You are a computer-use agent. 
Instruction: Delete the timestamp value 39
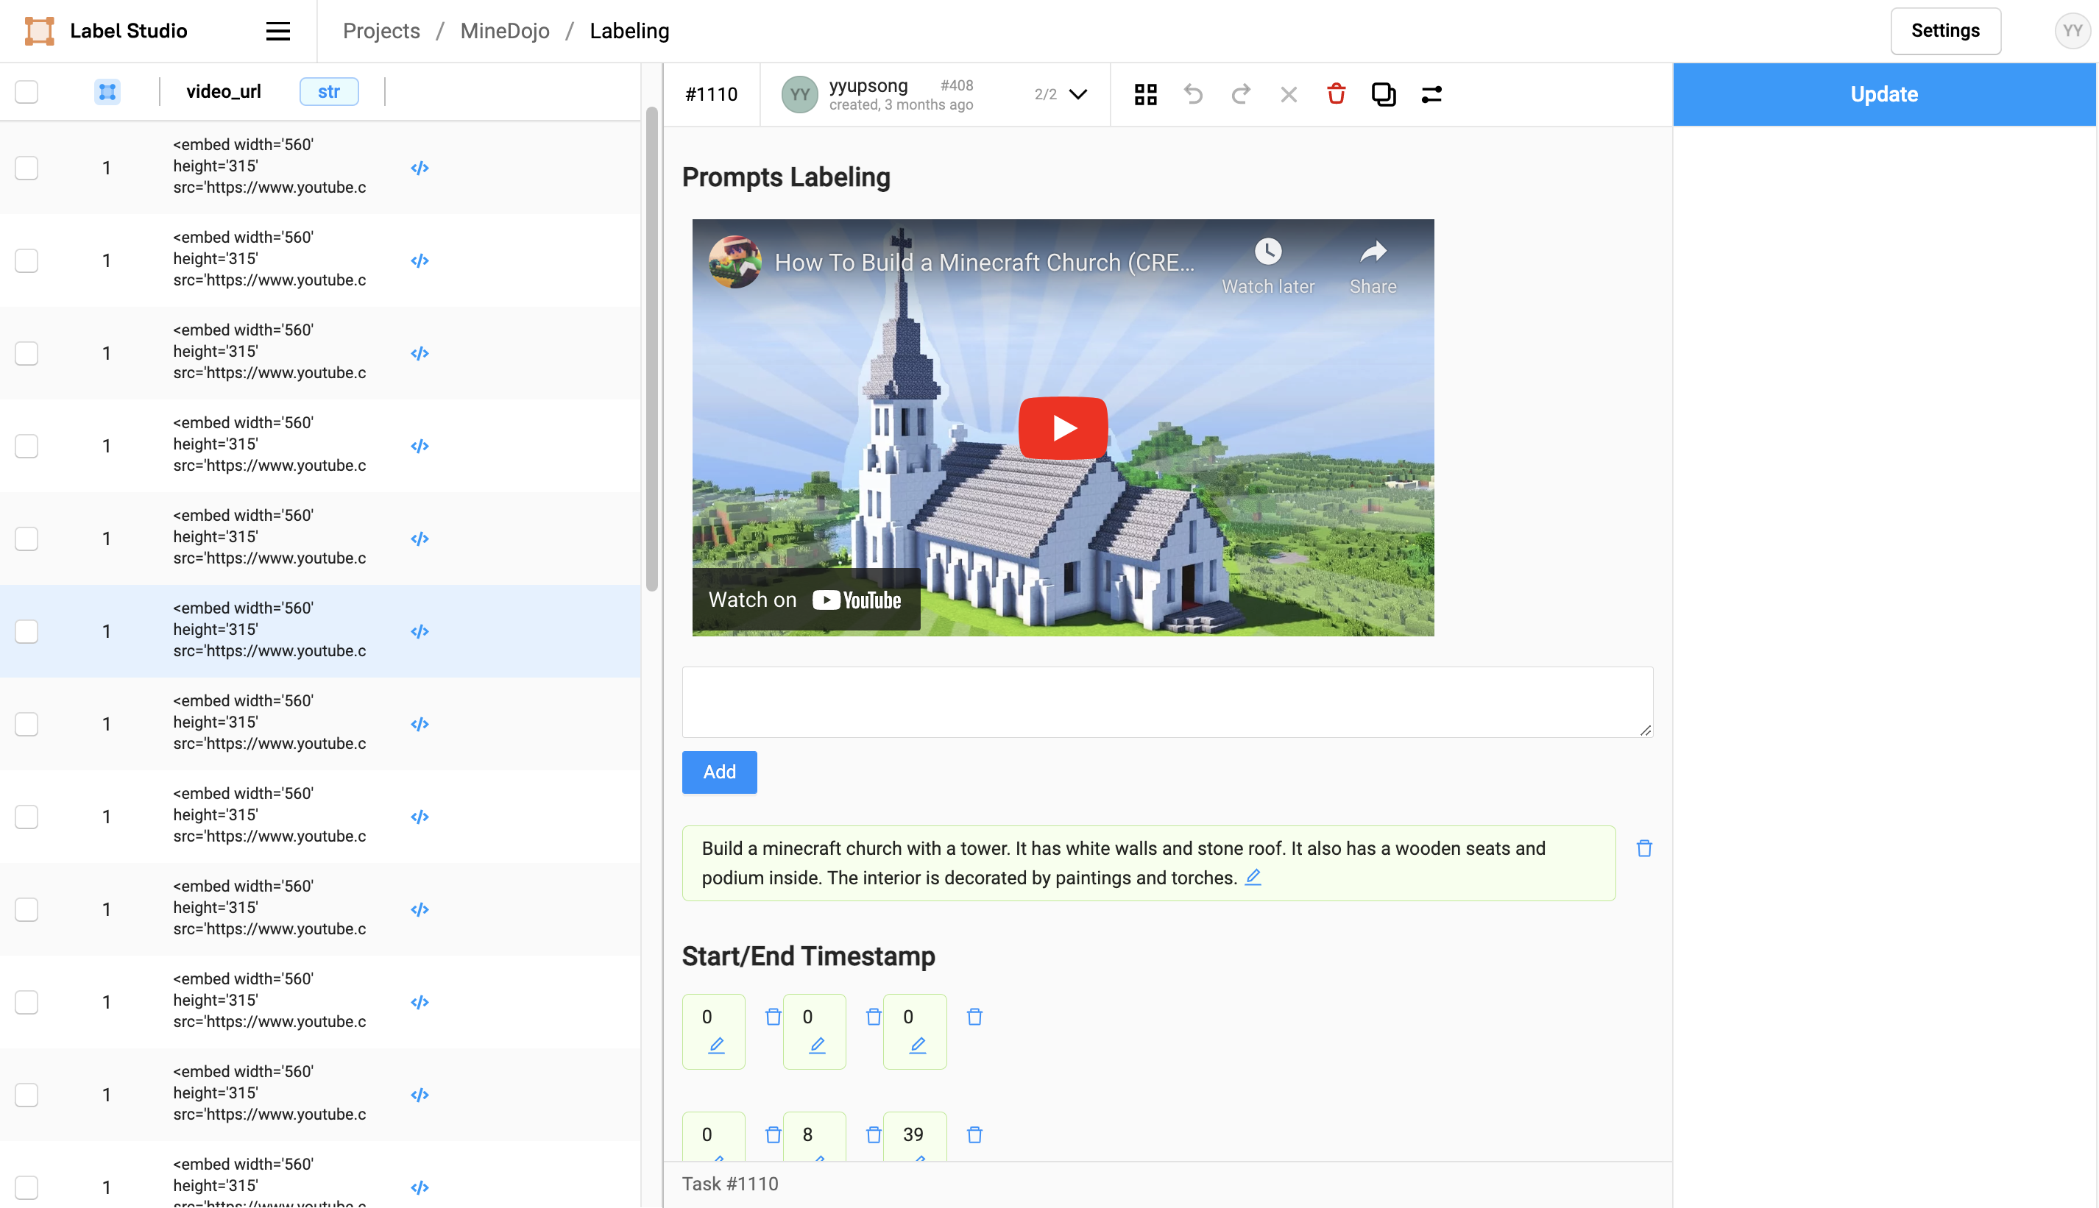pyautogui.click(x=974, y=1134)
